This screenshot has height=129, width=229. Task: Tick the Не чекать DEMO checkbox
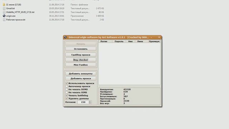67,89
